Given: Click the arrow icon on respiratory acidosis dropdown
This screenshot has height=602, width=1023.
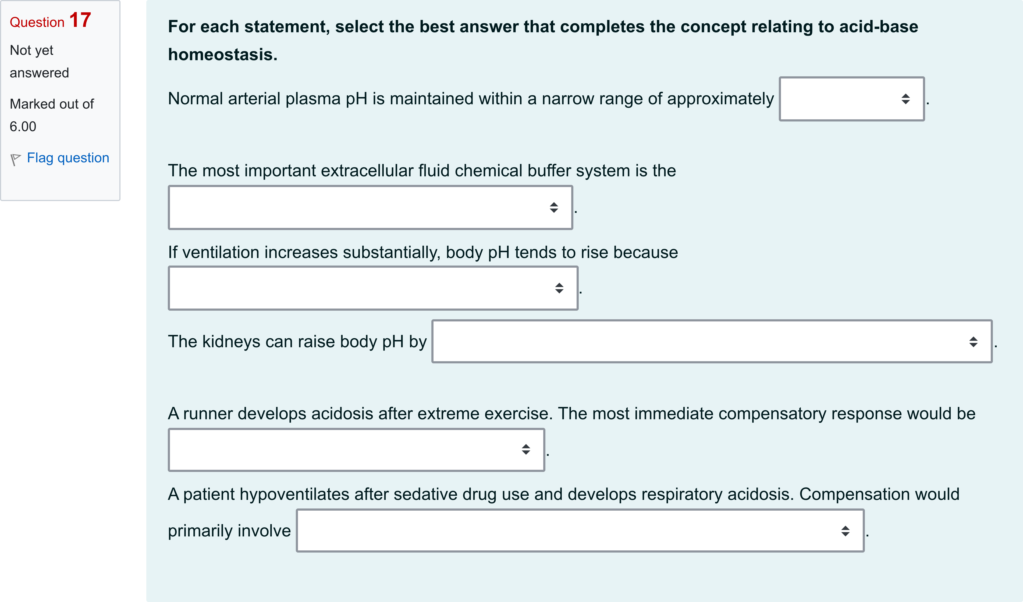Looking at the screenshot, I should 845,531.
